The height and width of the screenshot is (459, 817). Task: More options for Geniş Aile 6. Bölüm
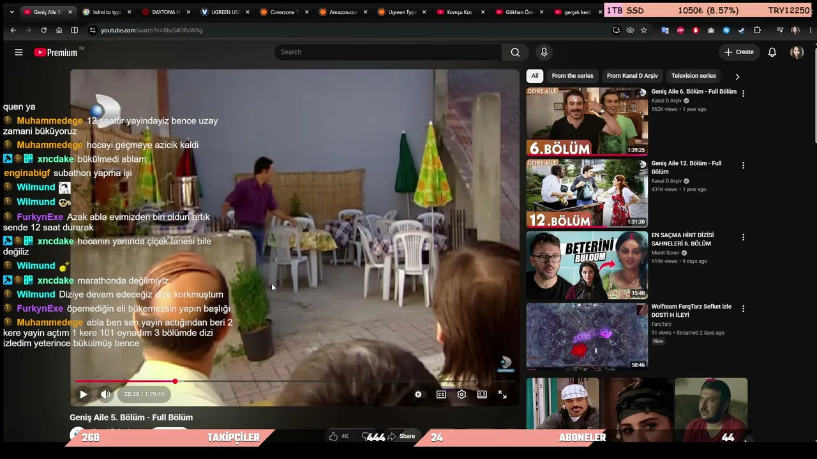click(x=743, y=93)
